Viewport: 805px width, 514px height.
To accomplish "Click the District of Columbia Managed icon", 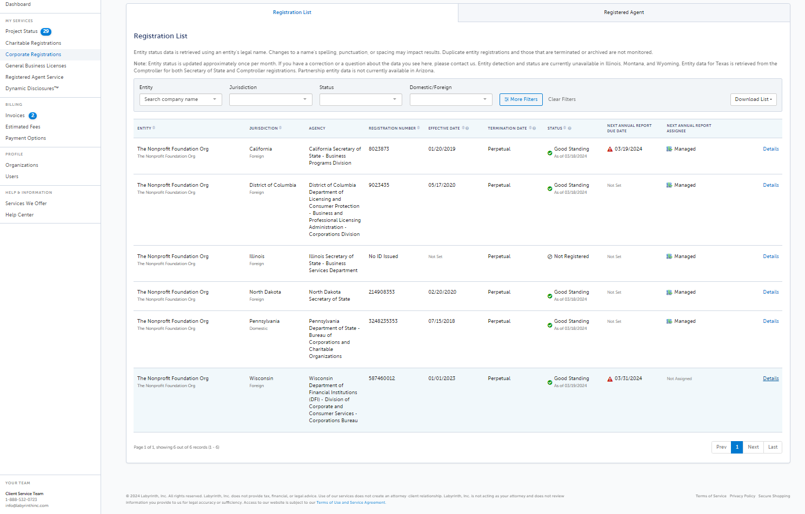I will (x=669, y=185).
